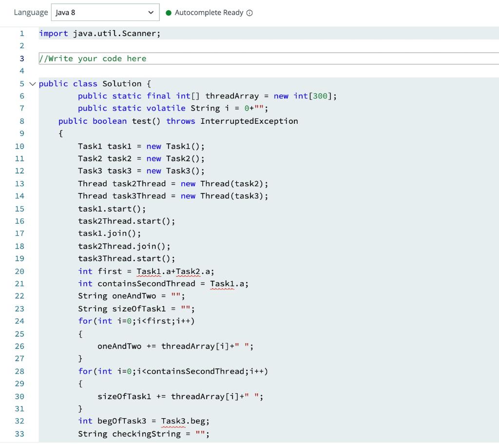Screen dimensions: 499x444
Task: Click 'task1.start();' statement
Action: pyautogui.click(x=112, y=209)
